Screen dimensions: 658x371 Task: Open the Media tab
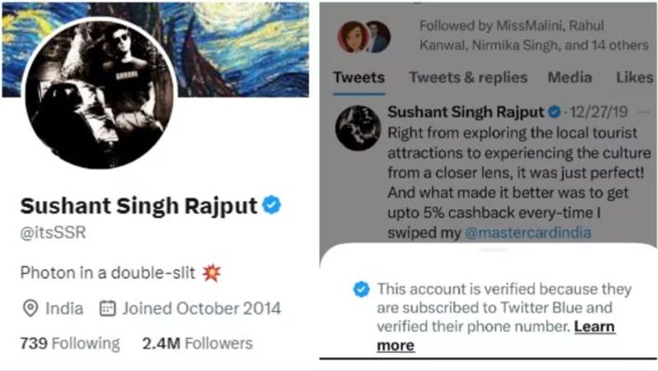pos(571,77)
